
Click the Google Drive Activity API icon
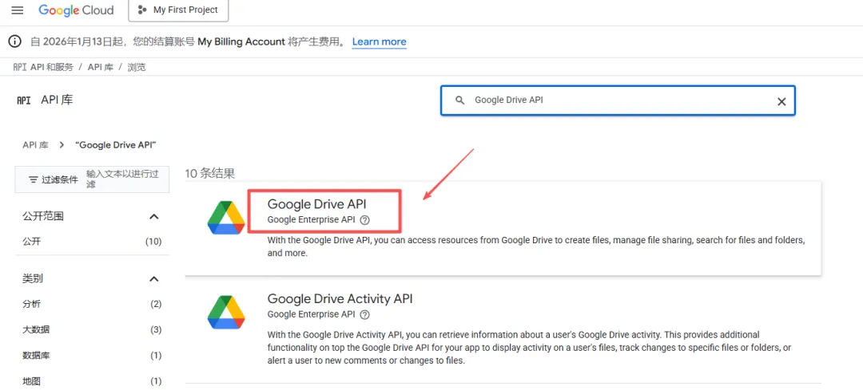tap(226, 312)
